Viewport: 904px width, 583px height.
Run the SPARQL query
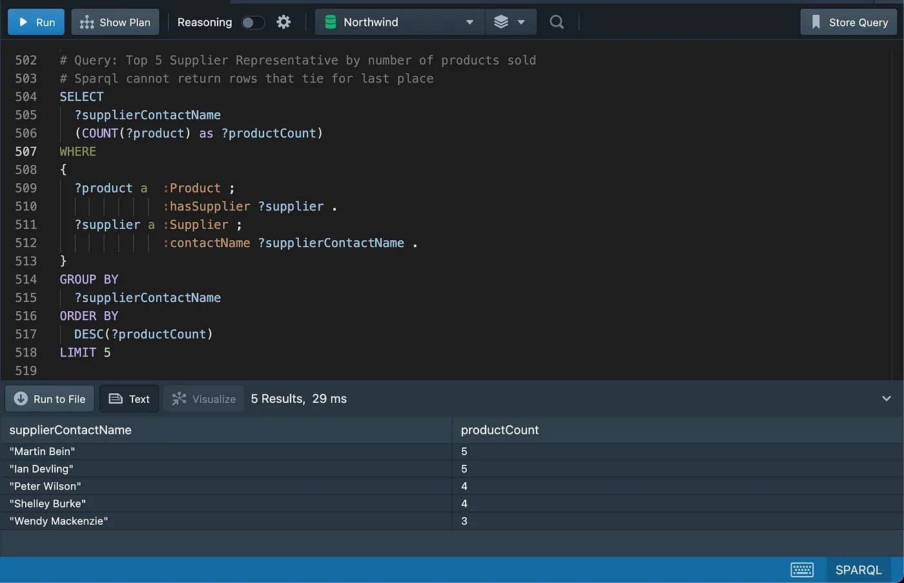pos(36,22)
